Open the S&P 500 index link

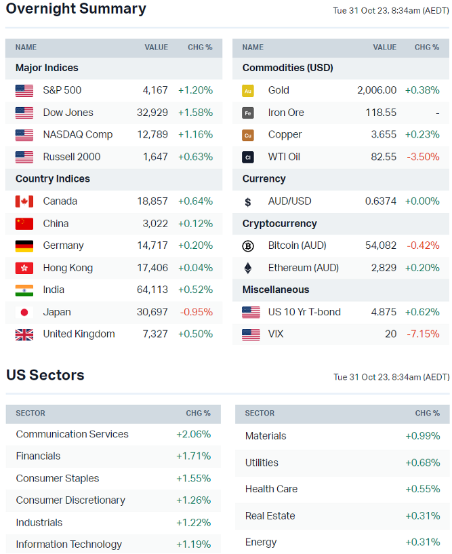(x=62, y=90)
